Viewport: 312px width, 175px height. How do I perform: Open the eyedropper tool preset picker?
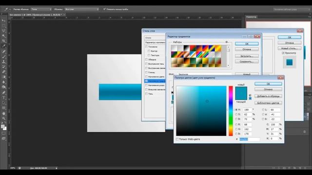click(x=7, y=9)
